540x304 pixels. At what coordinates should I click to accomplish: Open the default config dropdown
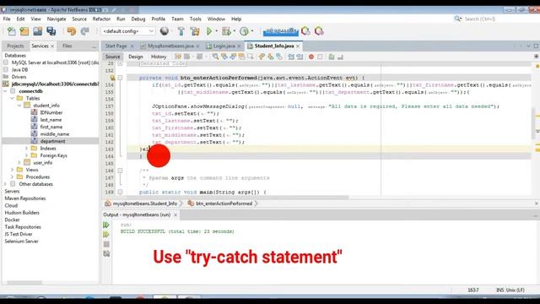[x=127, y=31]
